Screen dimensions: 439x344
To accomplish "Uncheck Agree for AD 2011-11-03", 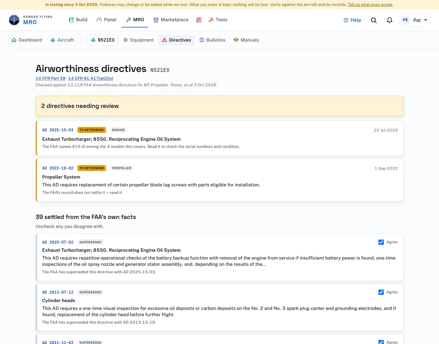I will pos(381,342).
